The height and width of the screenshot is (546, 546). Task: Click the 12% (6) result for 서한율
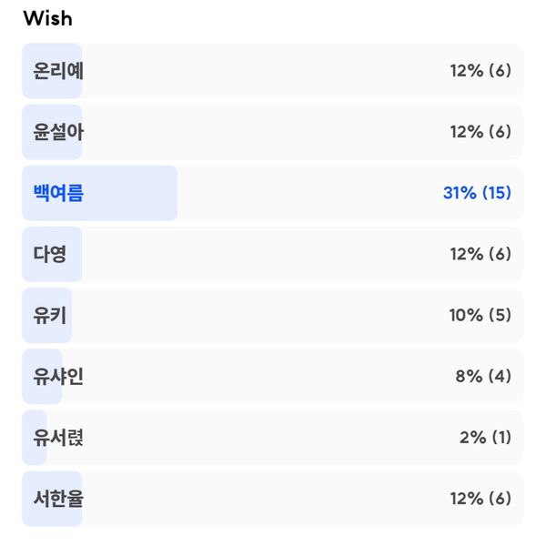480,499
